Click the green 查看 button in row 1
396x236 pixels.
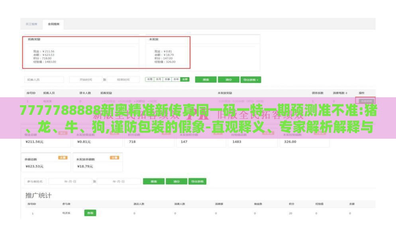click(x=90, y=213)
